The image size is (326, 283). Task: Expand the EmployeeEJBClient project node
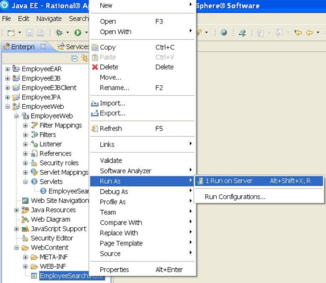point(7,88)
